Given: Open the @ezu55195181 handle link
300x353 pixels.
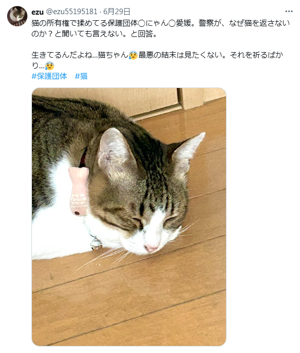Looking at the screenshot, I should (72, 12).
